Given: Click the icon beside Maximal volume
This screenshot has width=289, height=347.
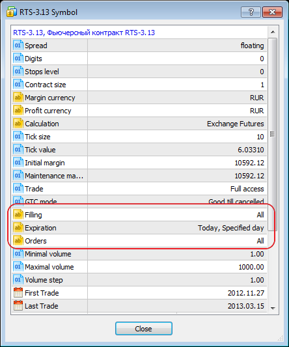Looking at the screenshot, I should pos(18,267).
